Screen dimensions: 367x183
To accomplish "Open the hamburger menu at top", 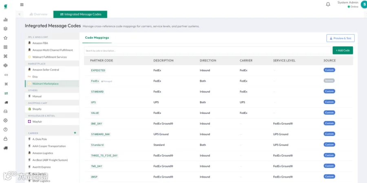I will click(22, 4).
